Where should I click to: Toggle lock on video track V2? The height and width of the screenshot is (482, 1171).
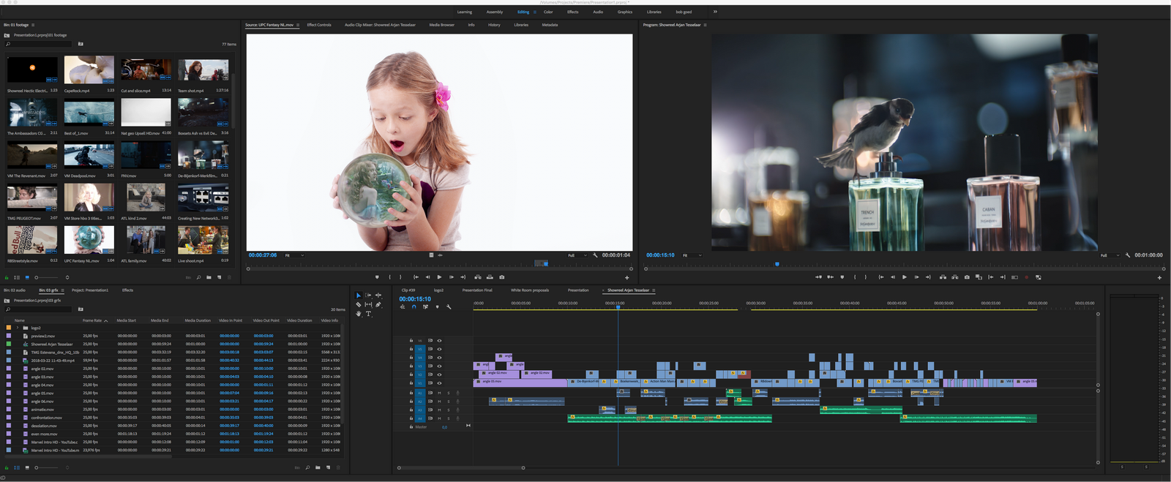[x=411, y=374]
